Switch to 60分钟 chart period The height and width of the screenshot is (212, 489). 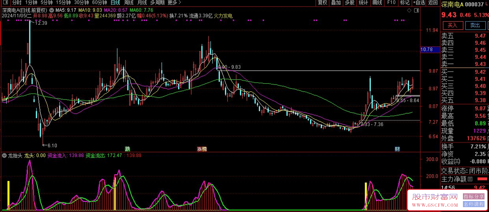(100, 2)
